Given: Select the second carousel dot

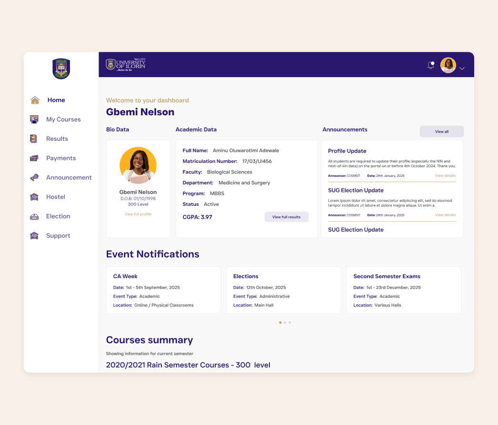Looking at the screenshot, I should tap(285, 323).
